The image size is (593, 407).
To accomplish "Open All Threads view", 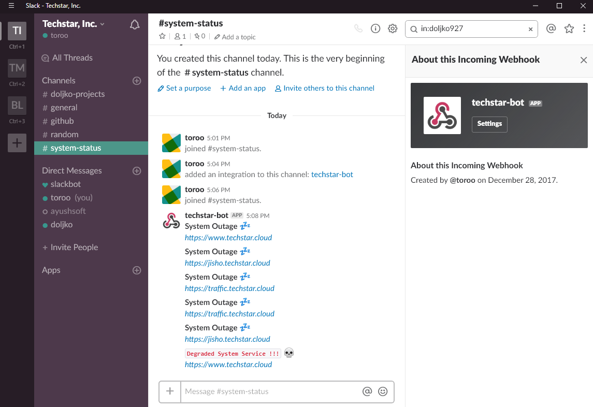I will coord(67,58).
